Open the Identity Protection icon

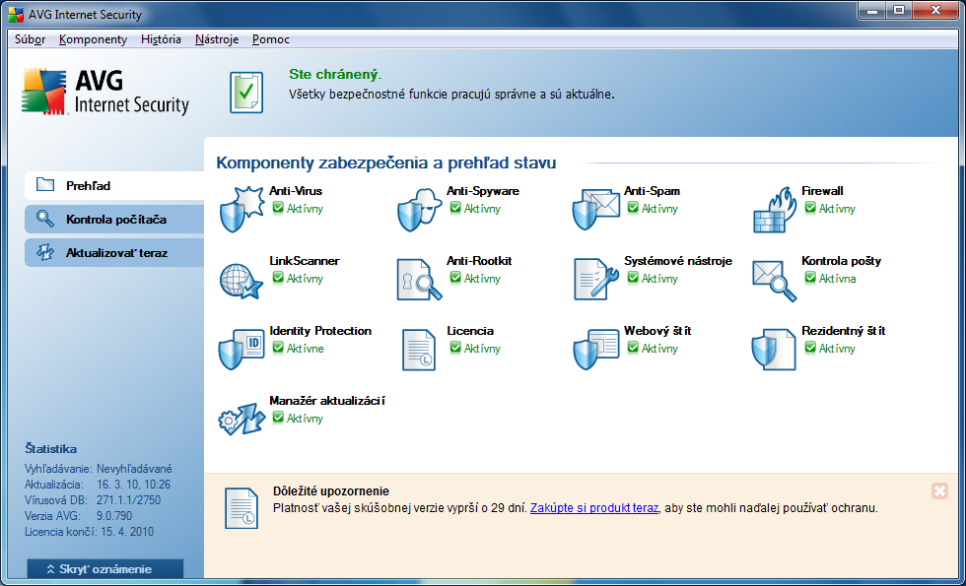point(241,348)
